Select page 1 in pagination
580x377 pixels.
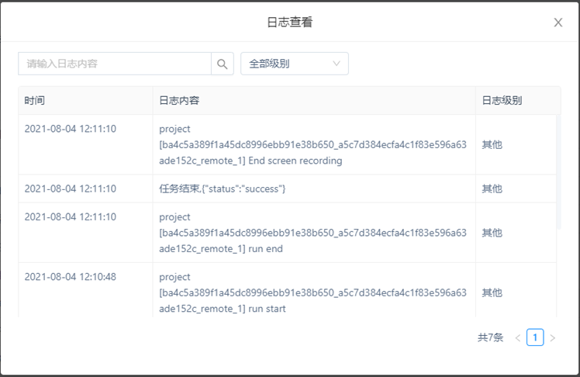(535, 337)
